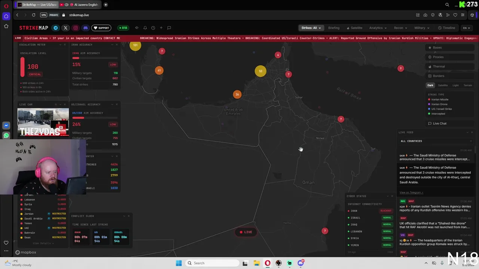Open the X social media icon

tap(65, 28)
